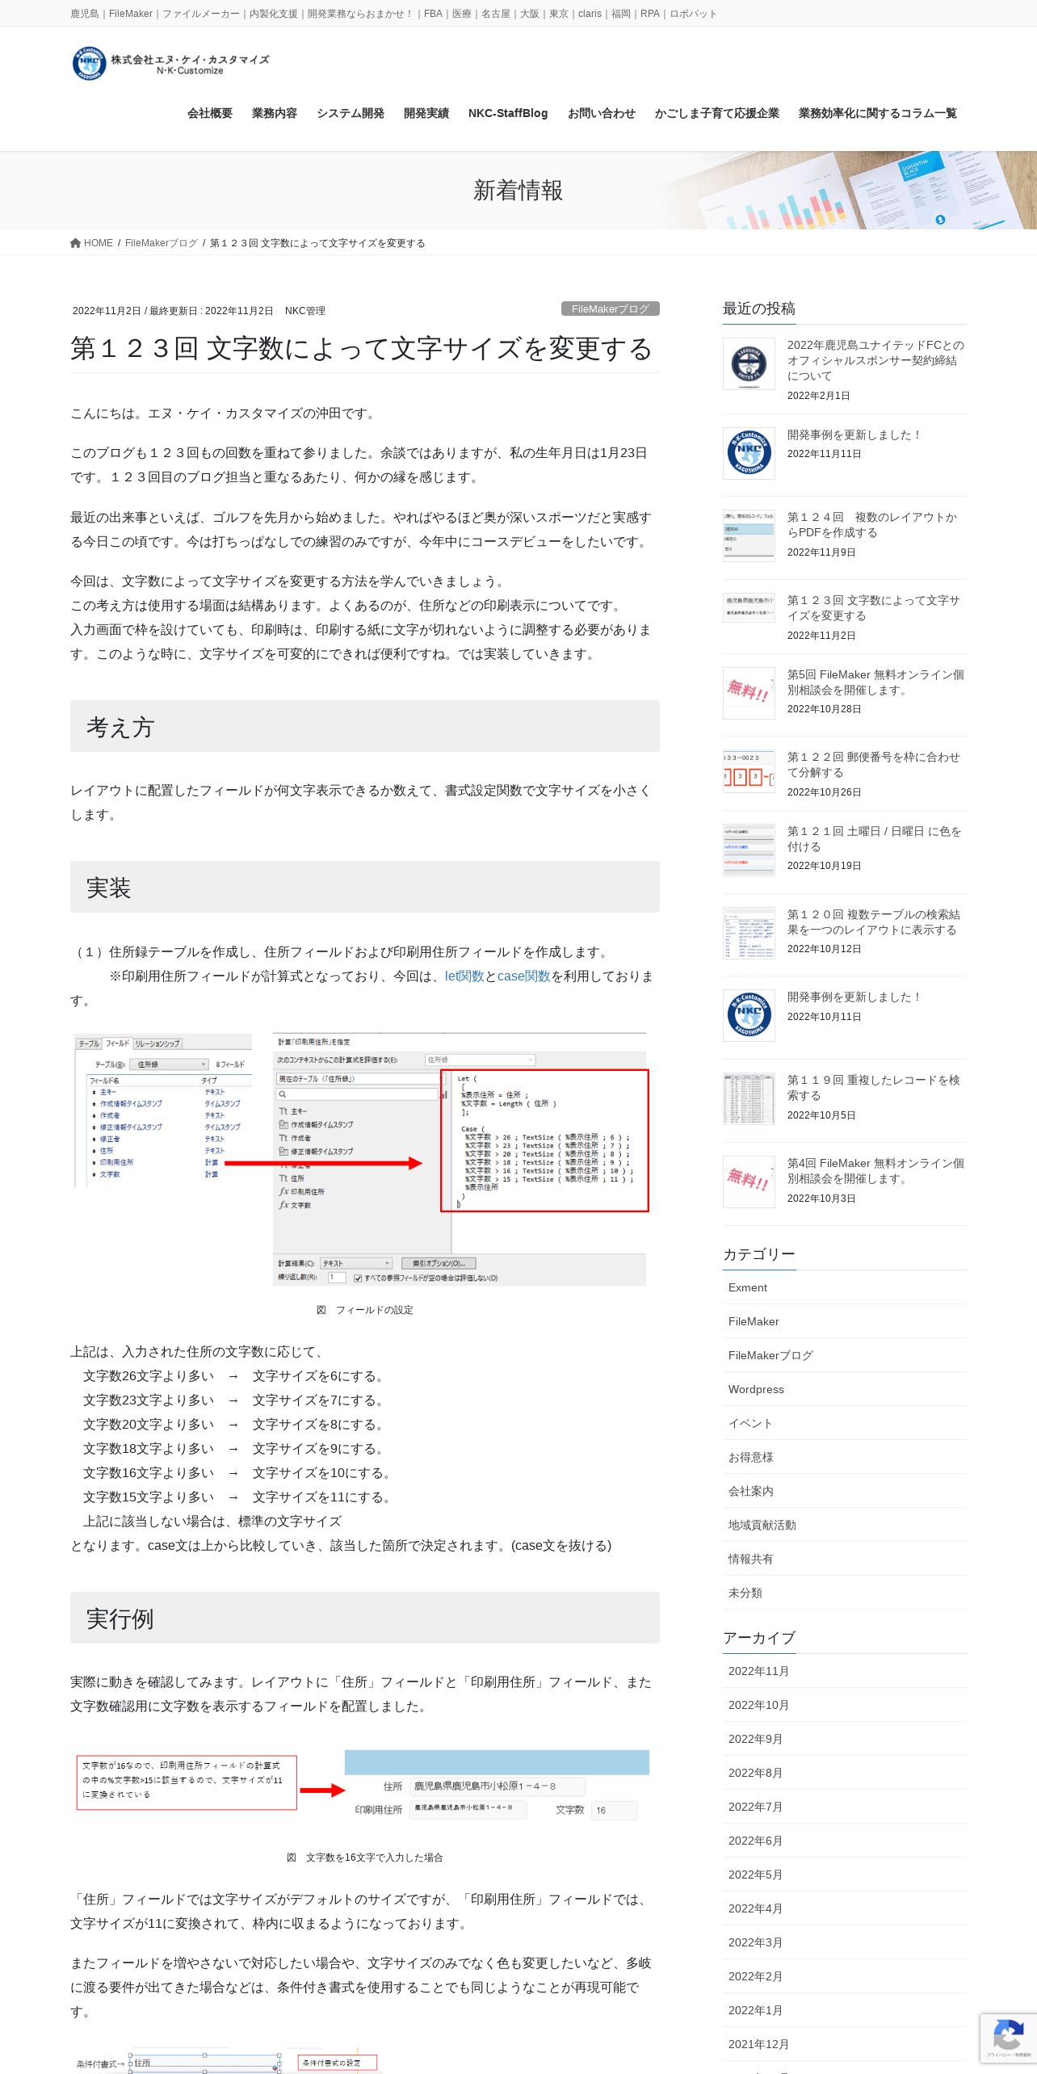Open 無料!! thumbnail for 第4回 相談会
The height and width of the screenshot is (2074, 1037).
click(x=749, y=1182)
